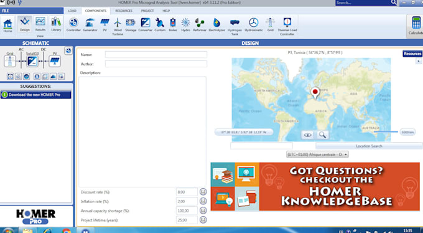Click the Inflation rate value field

(x=187, y=201)
